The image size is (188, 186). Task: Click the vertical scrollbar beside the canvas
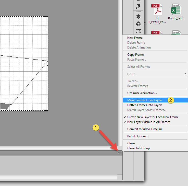(x=120, y=73)
